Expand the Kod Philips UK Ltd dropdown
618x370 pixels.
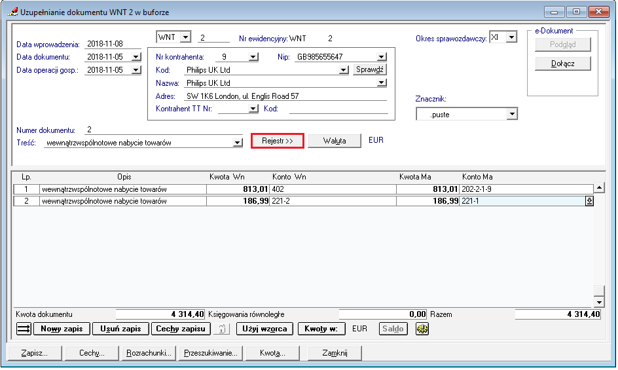point(344,70)
